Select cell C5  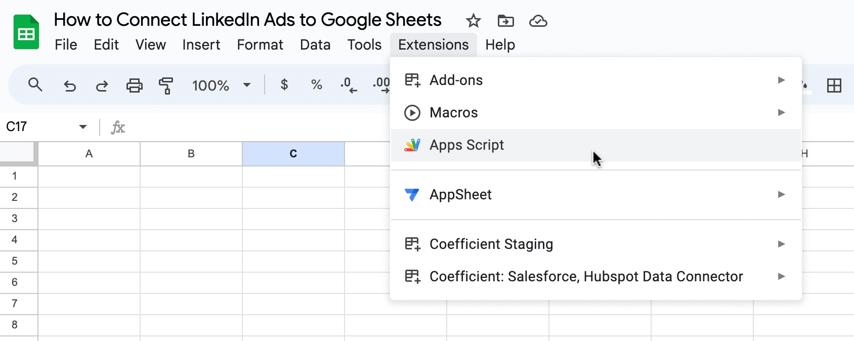[x=293, y=262]
